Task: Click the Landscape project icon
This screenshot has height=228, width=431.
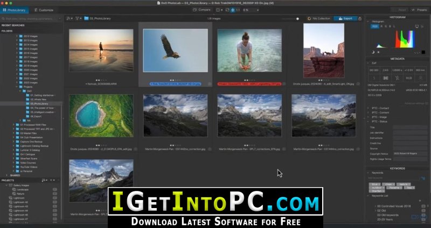Action: pyautogui.click(x=15, y=190)
